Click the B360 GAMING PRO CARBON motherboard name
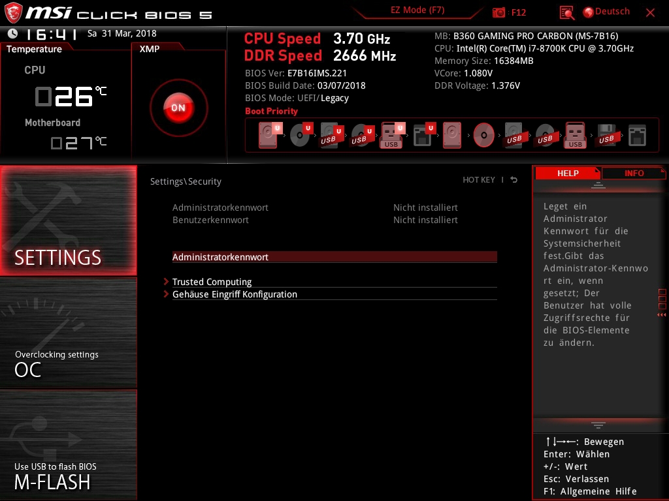669x501 pixels. click(x=536, y=36)
